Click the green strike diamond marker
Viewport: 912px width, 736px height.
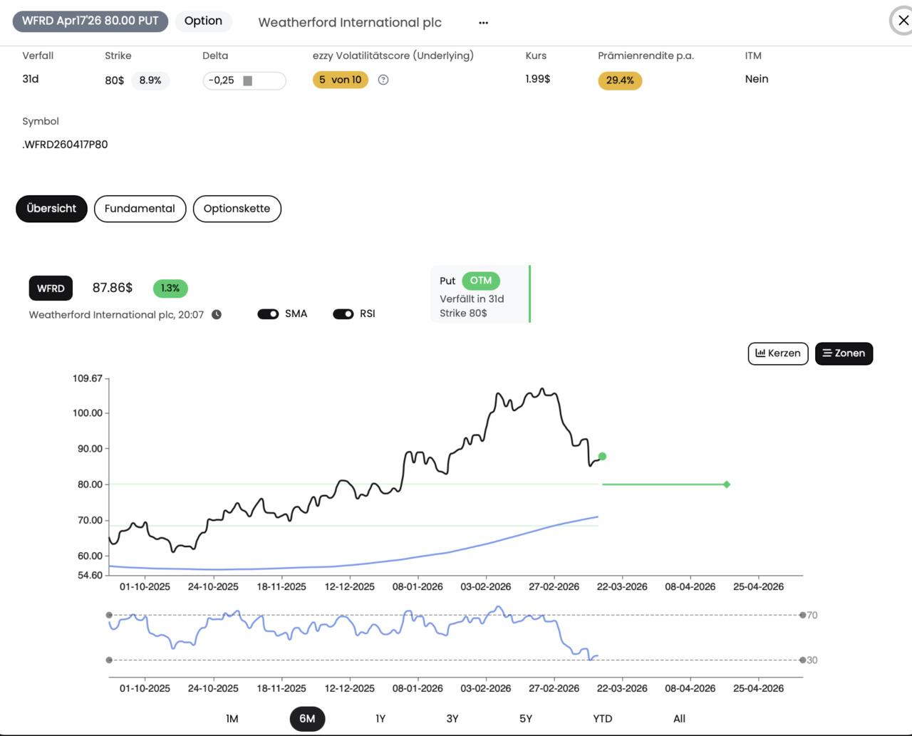727,484
